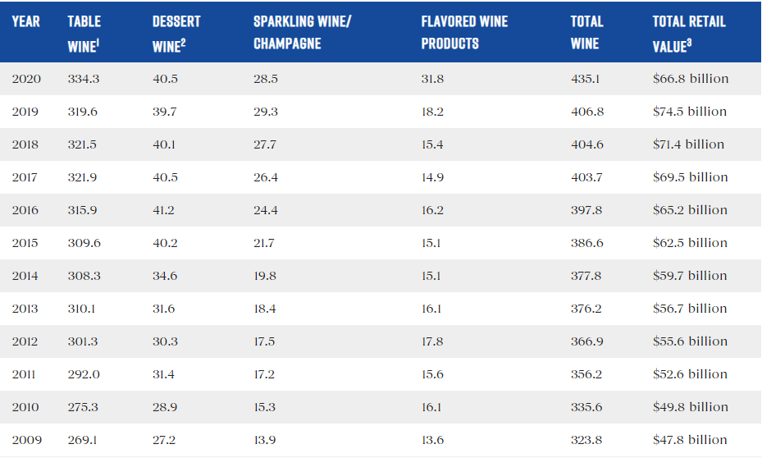The width and height of the screenshot is (762, 458).
Task: Click the 2012 flavored wine value 17.8
Action: tap(432, 341)
